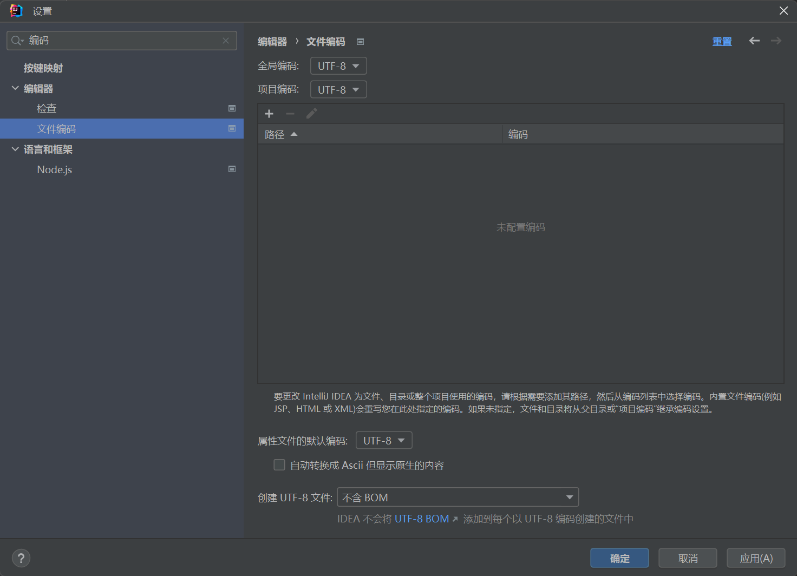Click the back arrow navigation icon

pyautogui.click(x=754, y=41)
